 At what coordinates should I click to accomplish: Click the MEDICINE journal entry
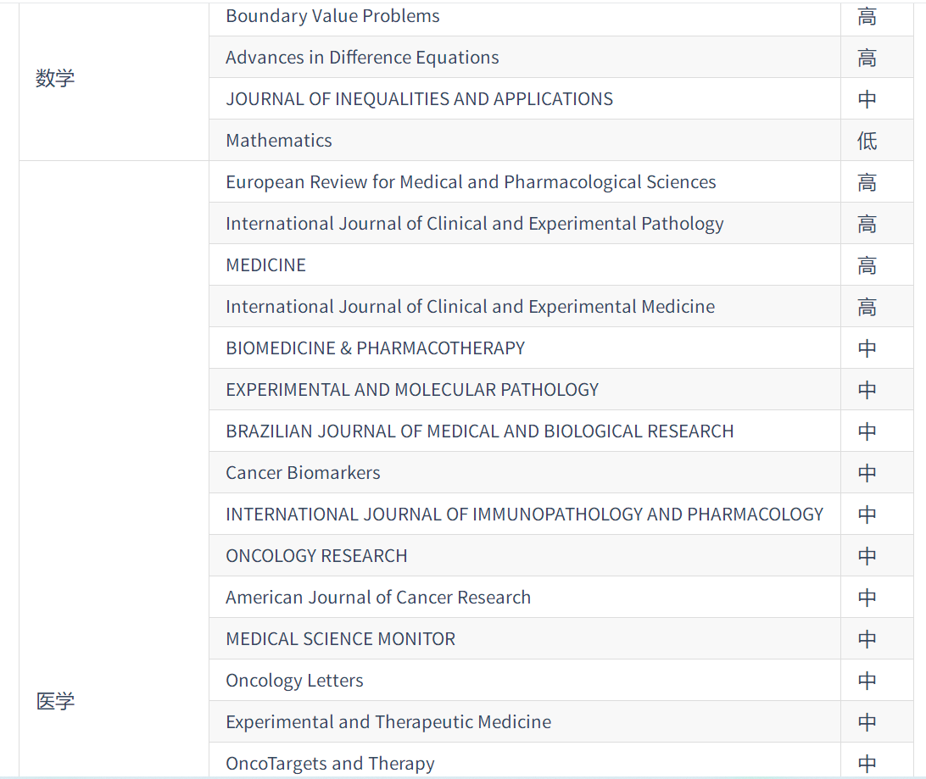coord(265,265)
